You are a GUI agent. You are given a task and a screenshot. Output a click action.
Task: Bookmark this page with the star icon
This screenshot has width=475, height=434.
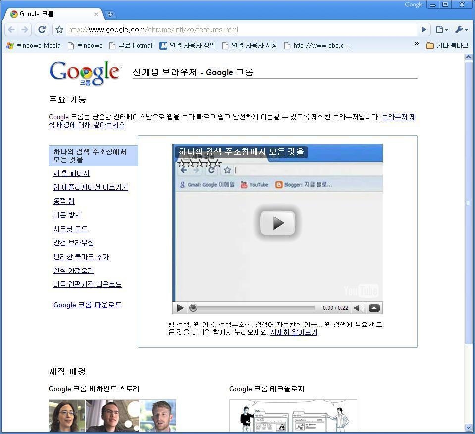(59, 29)
